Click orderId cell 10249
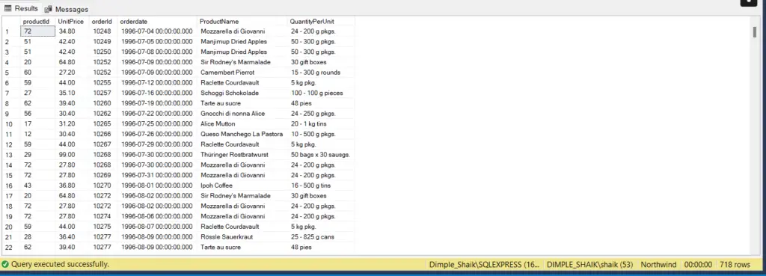This screenshot has width=766, height=276. (102, 42)
